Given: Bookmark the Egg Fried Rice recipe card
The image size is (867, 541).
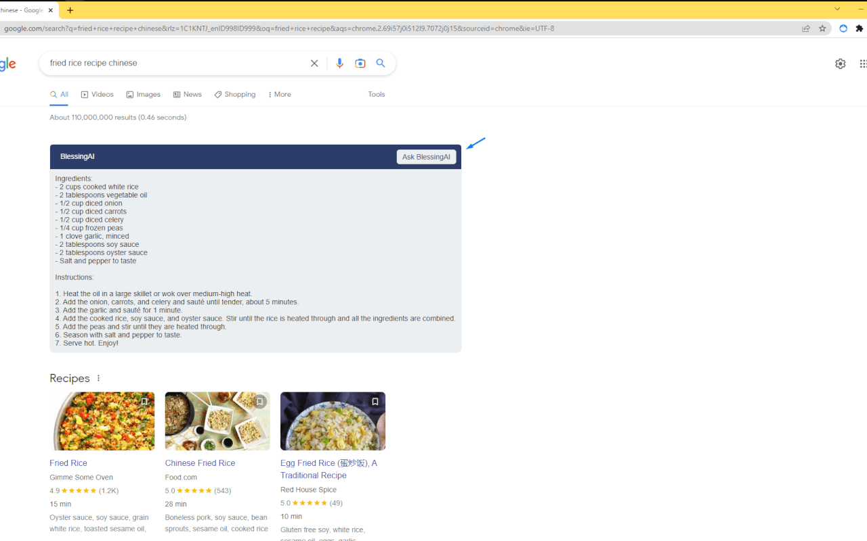Looking at the screenshot, I should (375, 401).
